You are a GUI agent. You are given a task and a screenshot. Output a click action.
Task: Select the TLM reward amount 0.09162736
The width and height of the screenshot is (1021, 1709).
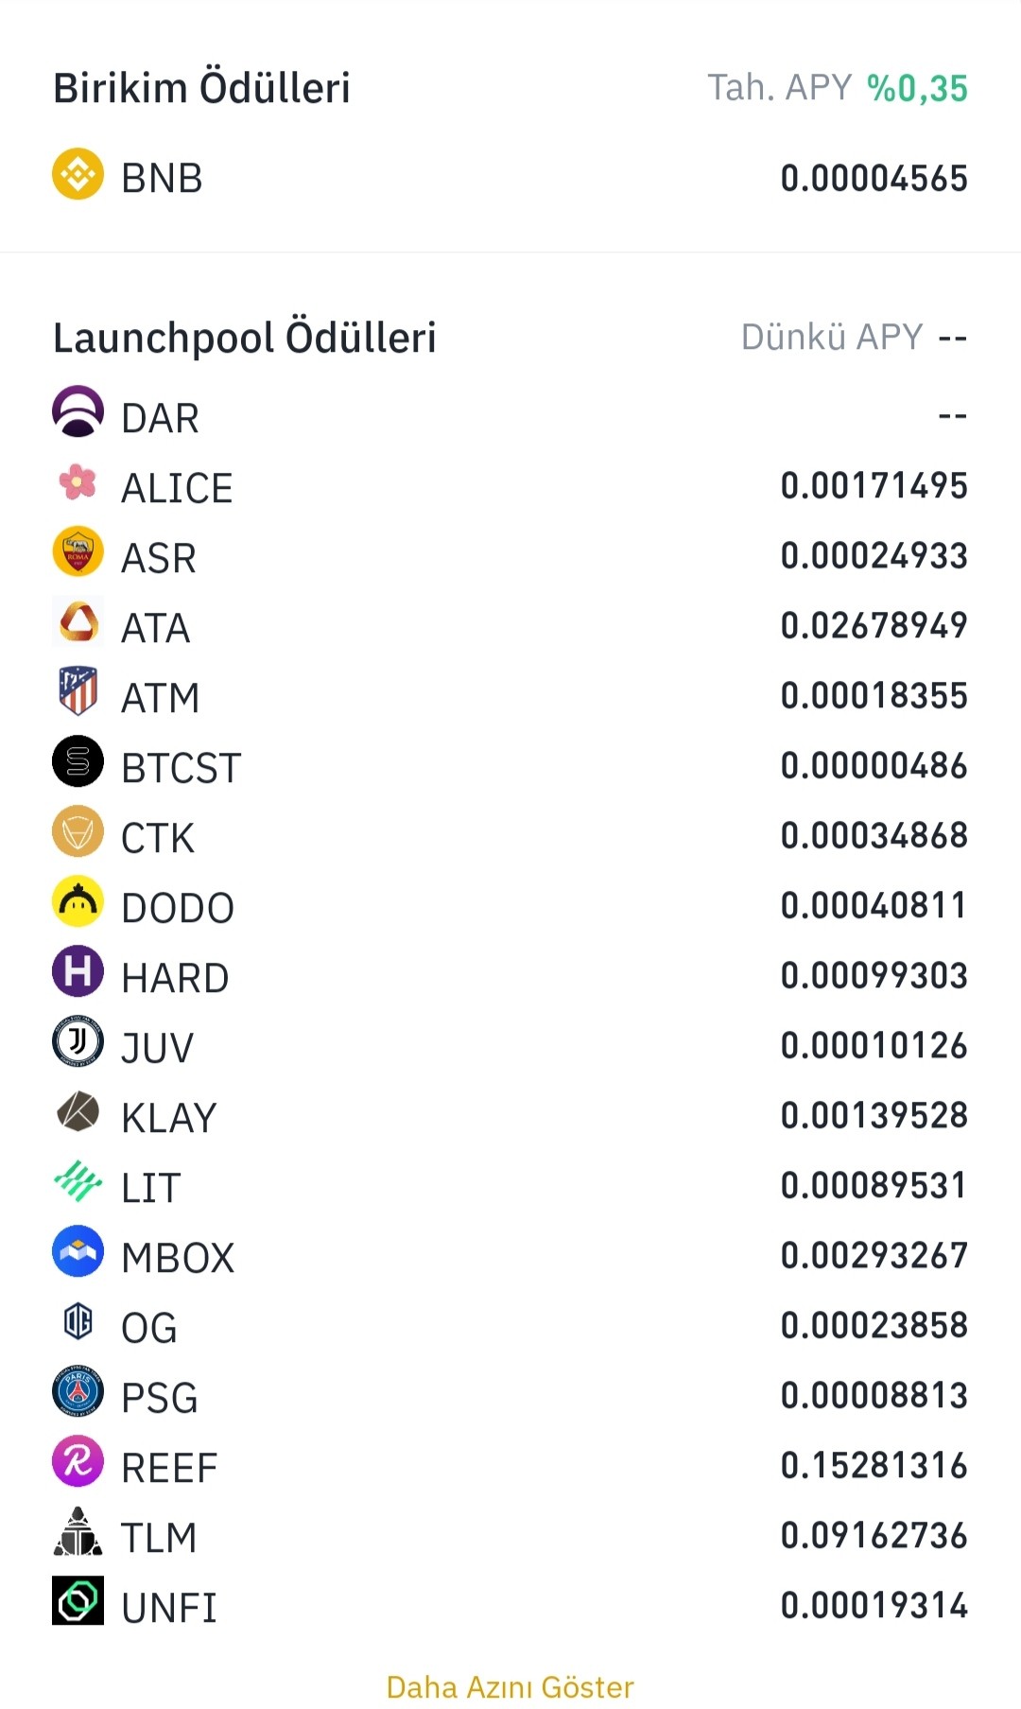tap(874, 1535)
